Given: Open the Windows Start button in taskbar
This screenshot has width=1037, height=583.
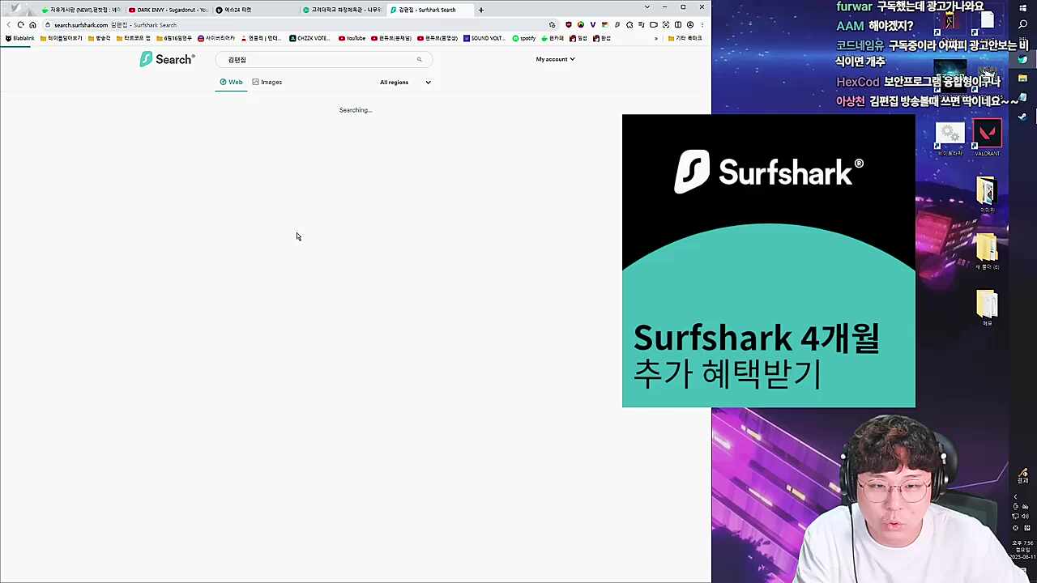Looking at the screenshot, I should click(1022, 7).
